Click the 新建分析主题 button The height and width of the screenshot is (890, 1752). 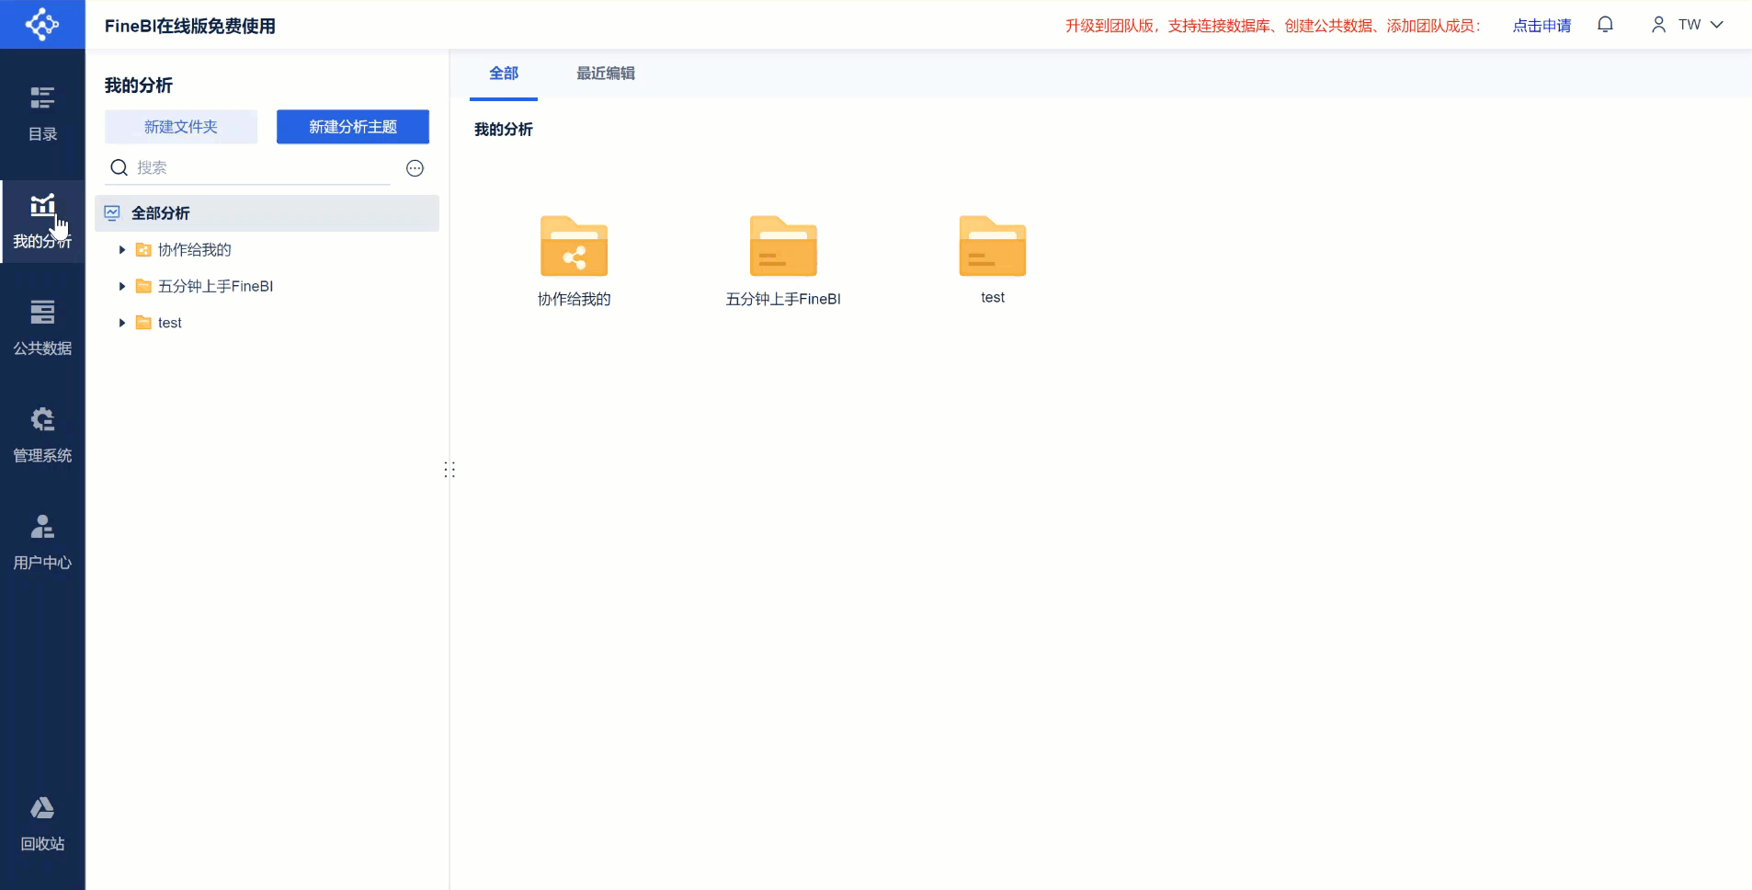[x=352, y=127]
